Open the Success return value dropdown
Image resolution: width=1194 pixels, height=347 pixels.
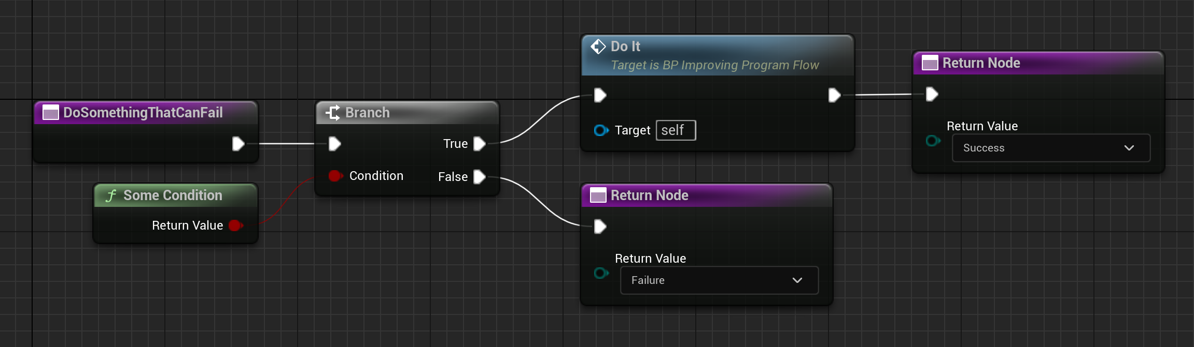(1051, 148)
